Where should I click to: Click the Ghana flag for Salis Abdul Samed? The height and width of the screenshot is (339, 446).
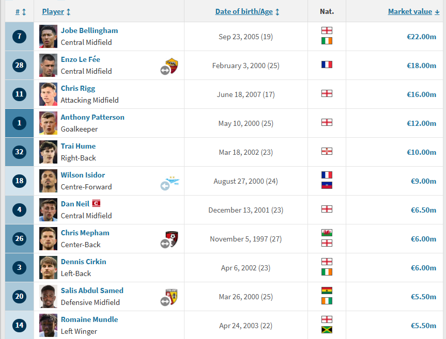point(327,290)
